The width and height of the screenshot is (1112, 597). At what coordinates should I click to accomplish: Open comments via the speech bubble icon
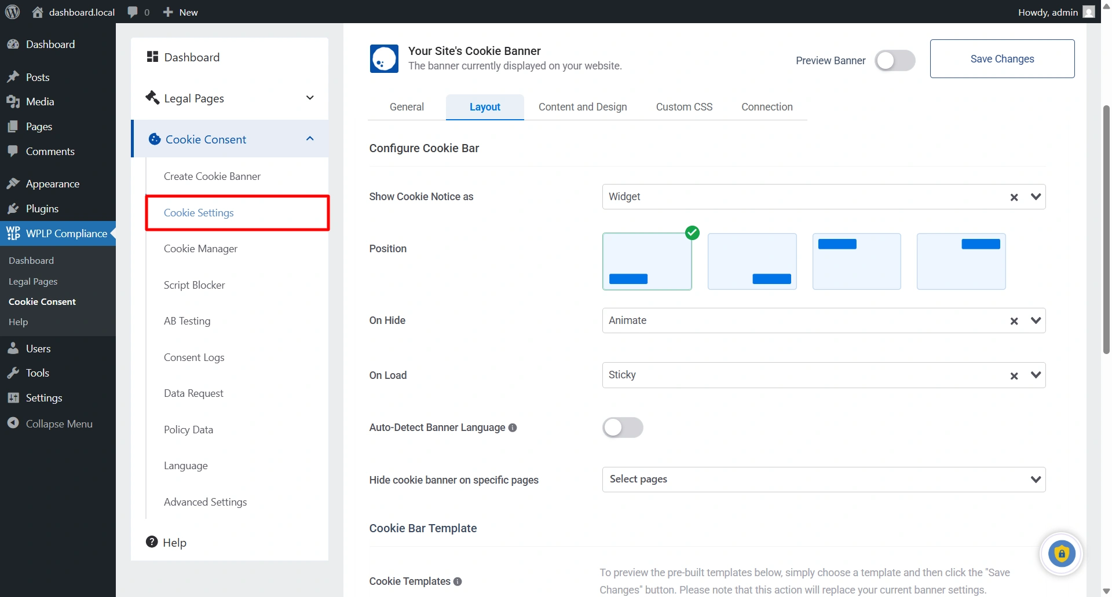134,12
